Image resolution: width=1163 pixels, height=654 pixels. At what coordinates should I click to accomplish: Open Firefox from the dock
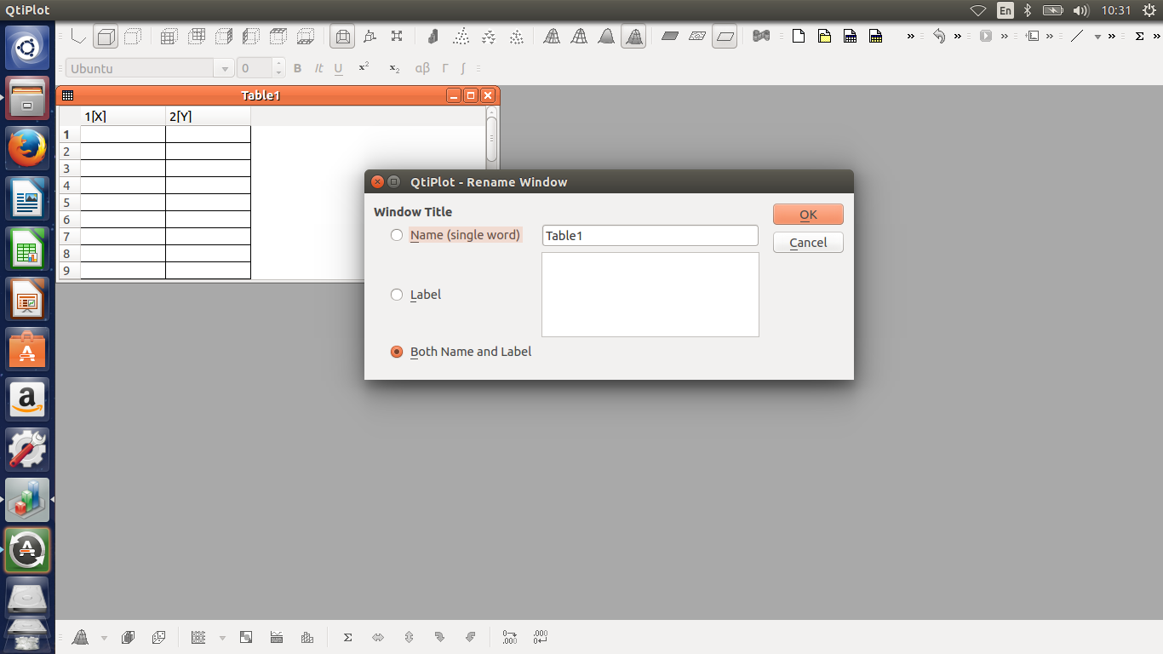[28, 149]
